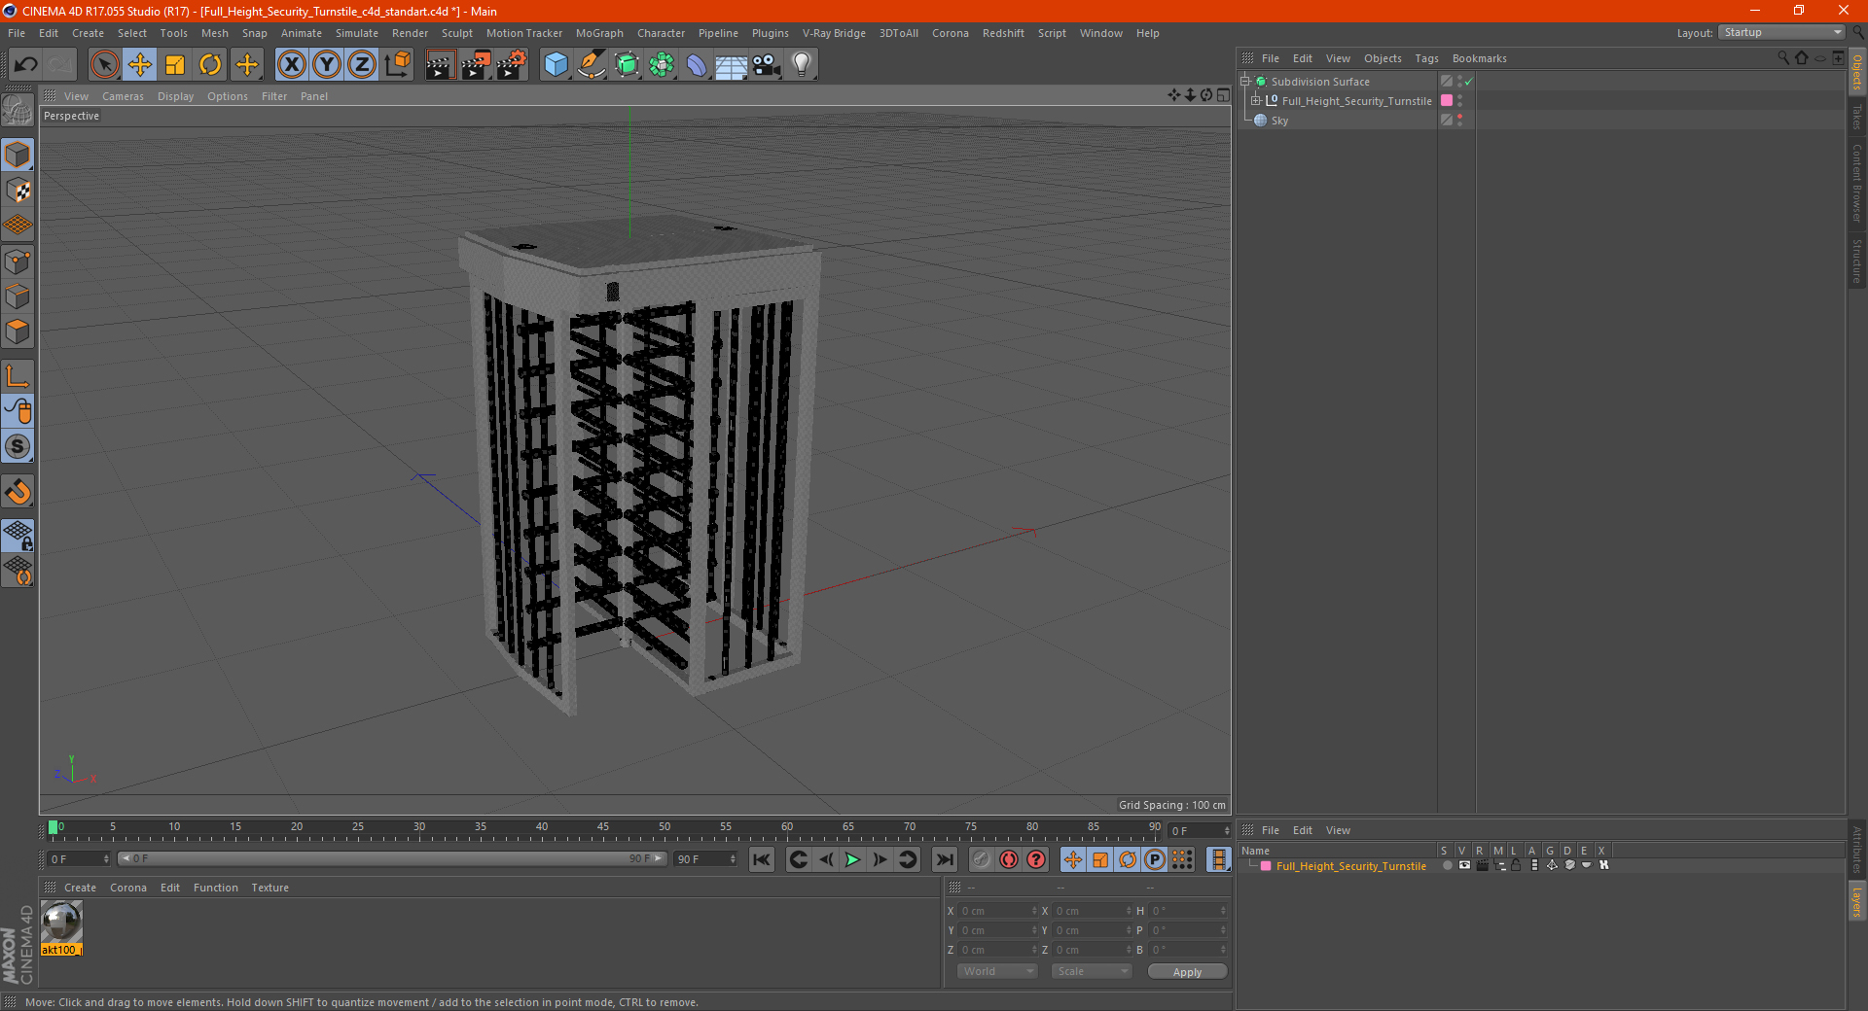1868x1011 pixels.
Task: Open the Simulate menu
Action: pyautogui.click(x=357, y=33)
